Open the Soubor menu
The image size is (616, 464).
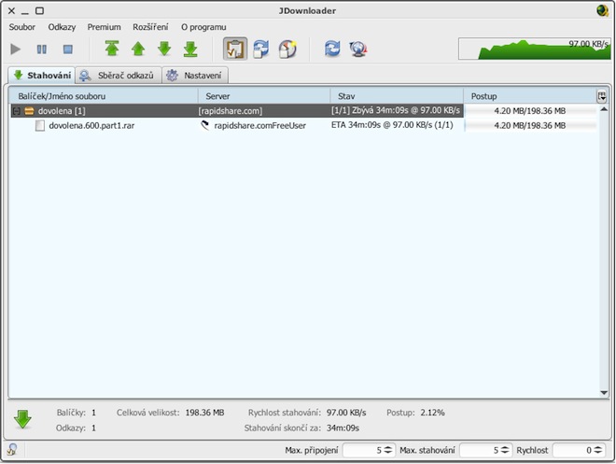point(22,27)
